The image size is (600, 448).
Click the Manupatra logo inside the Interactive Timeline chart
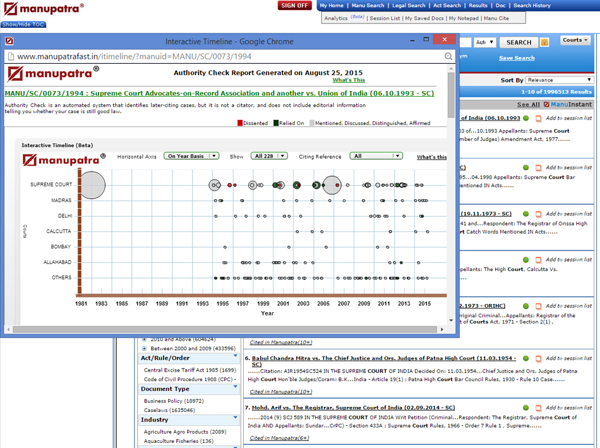click(x=64, y=160)
